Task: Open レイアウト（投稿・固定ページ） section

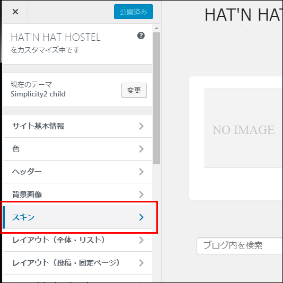Action: tap(77, 263)
